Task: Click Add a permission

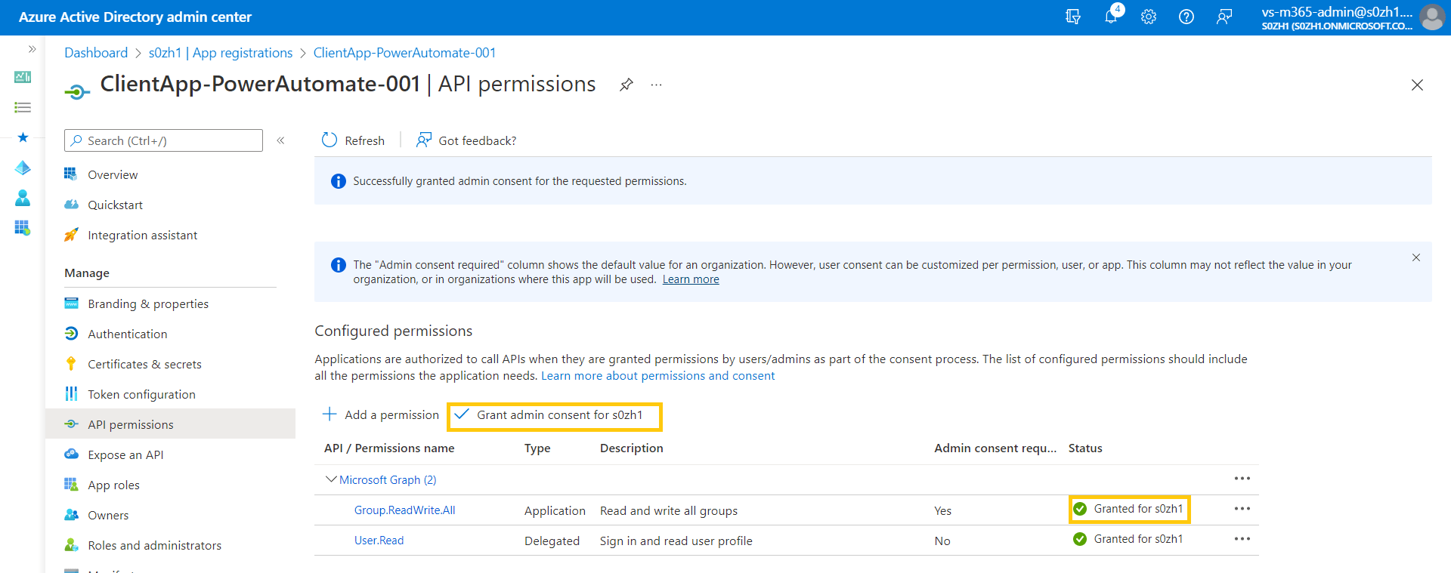Action: 381,414
